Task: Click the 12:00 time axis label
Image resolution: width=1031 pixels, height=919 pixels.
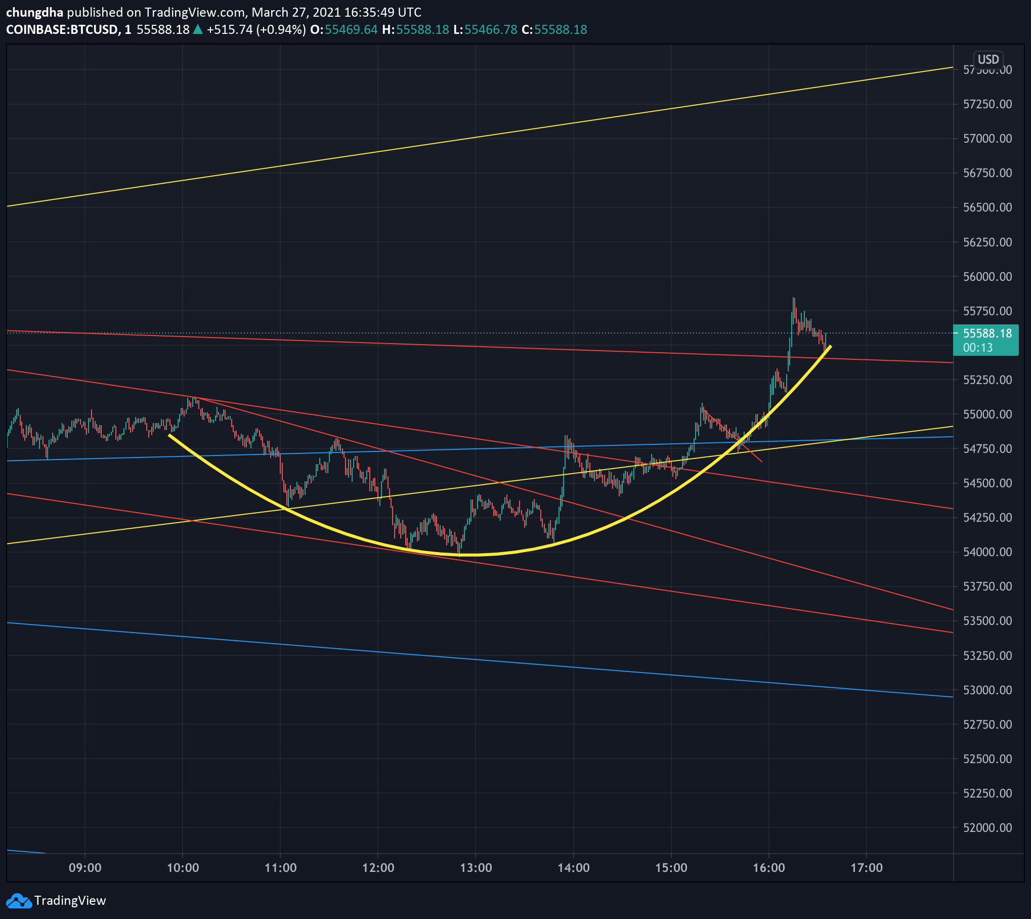Action: tap(378, 868)
